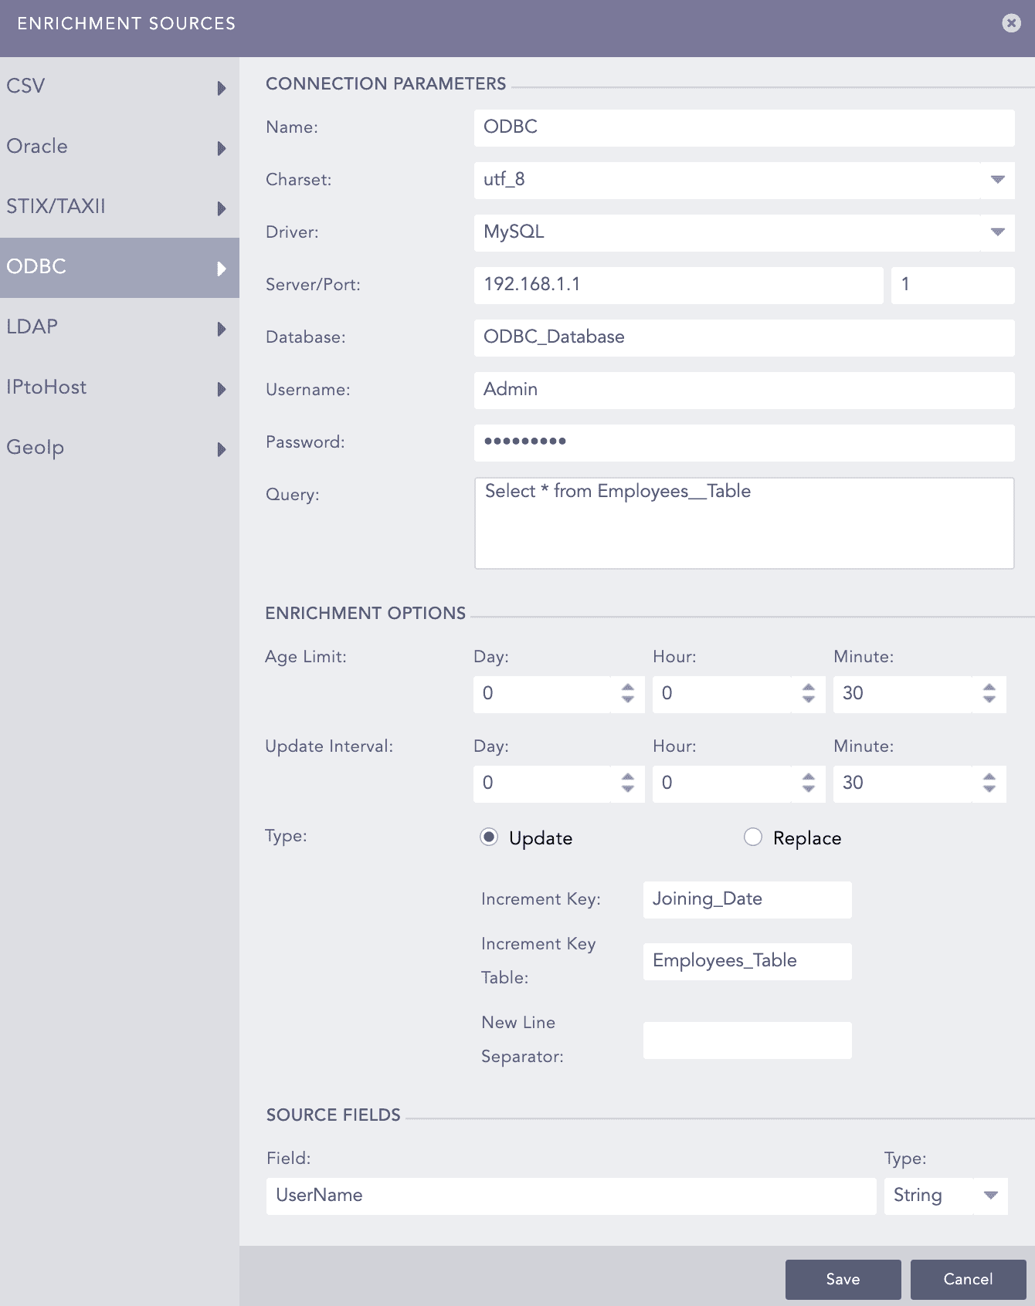
Task: Open the source field Type dropdown
Action: [x=991, y=1196]
